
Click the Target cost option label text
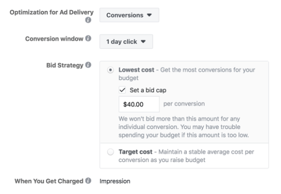[135, 152]
